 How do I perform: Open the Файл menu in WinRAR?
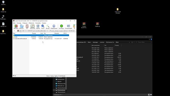(14, 23)
